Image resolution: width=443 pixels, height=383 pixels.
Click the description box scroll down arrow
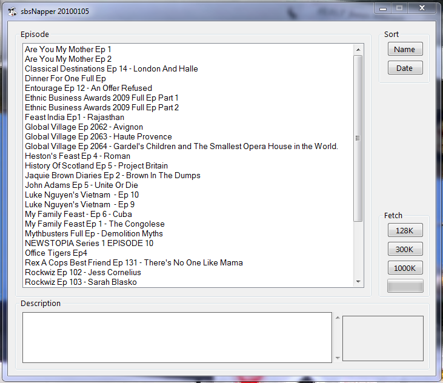tap(338, 358)
